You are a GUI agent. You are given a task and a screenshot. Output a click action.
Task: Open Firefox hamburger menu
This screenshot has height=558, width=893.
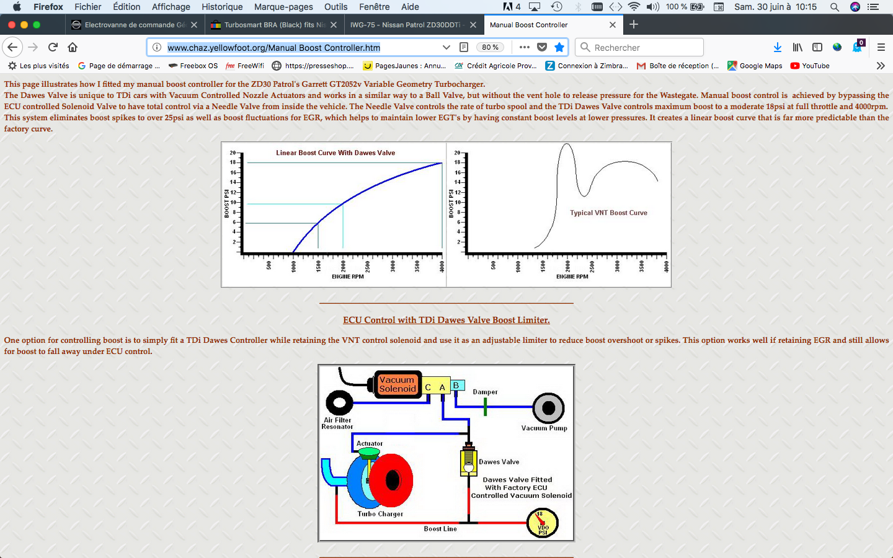pyautogui.click(x=881, y=47)
